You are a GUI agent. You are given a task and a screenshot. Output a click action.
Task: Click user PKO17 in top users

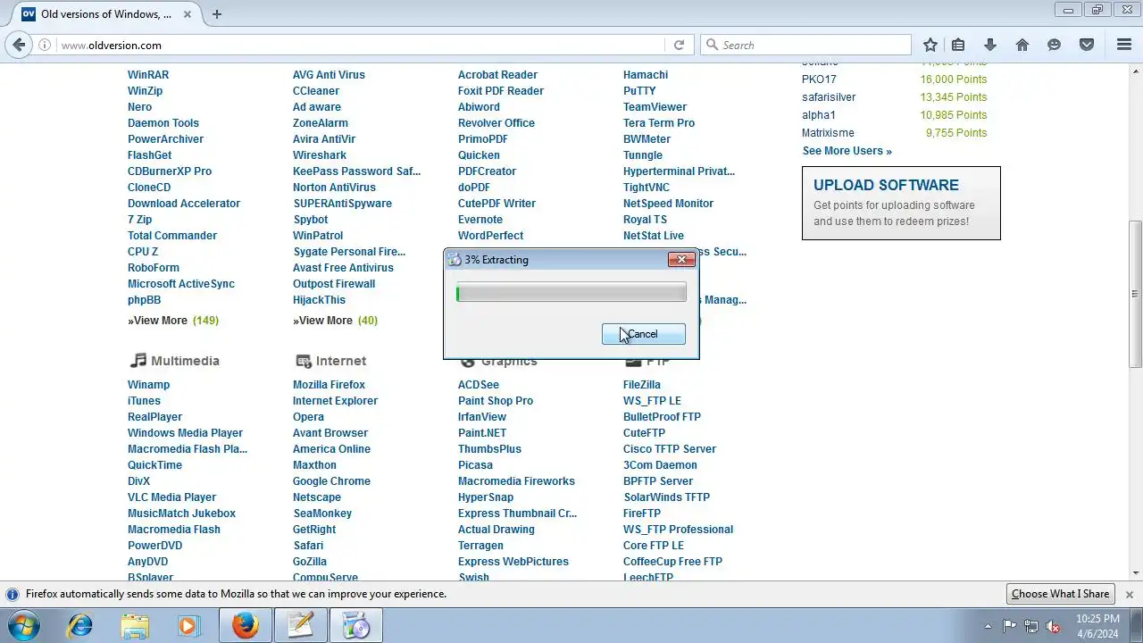(819, 79)
